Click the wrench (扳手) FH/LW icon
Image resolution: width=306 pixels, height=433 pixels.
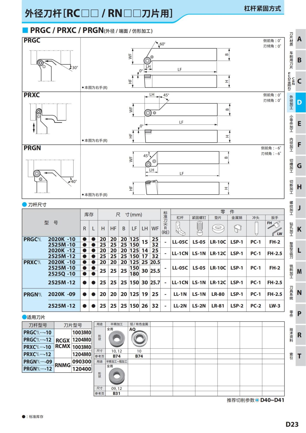pyautogui.click(x=275, y=228)
